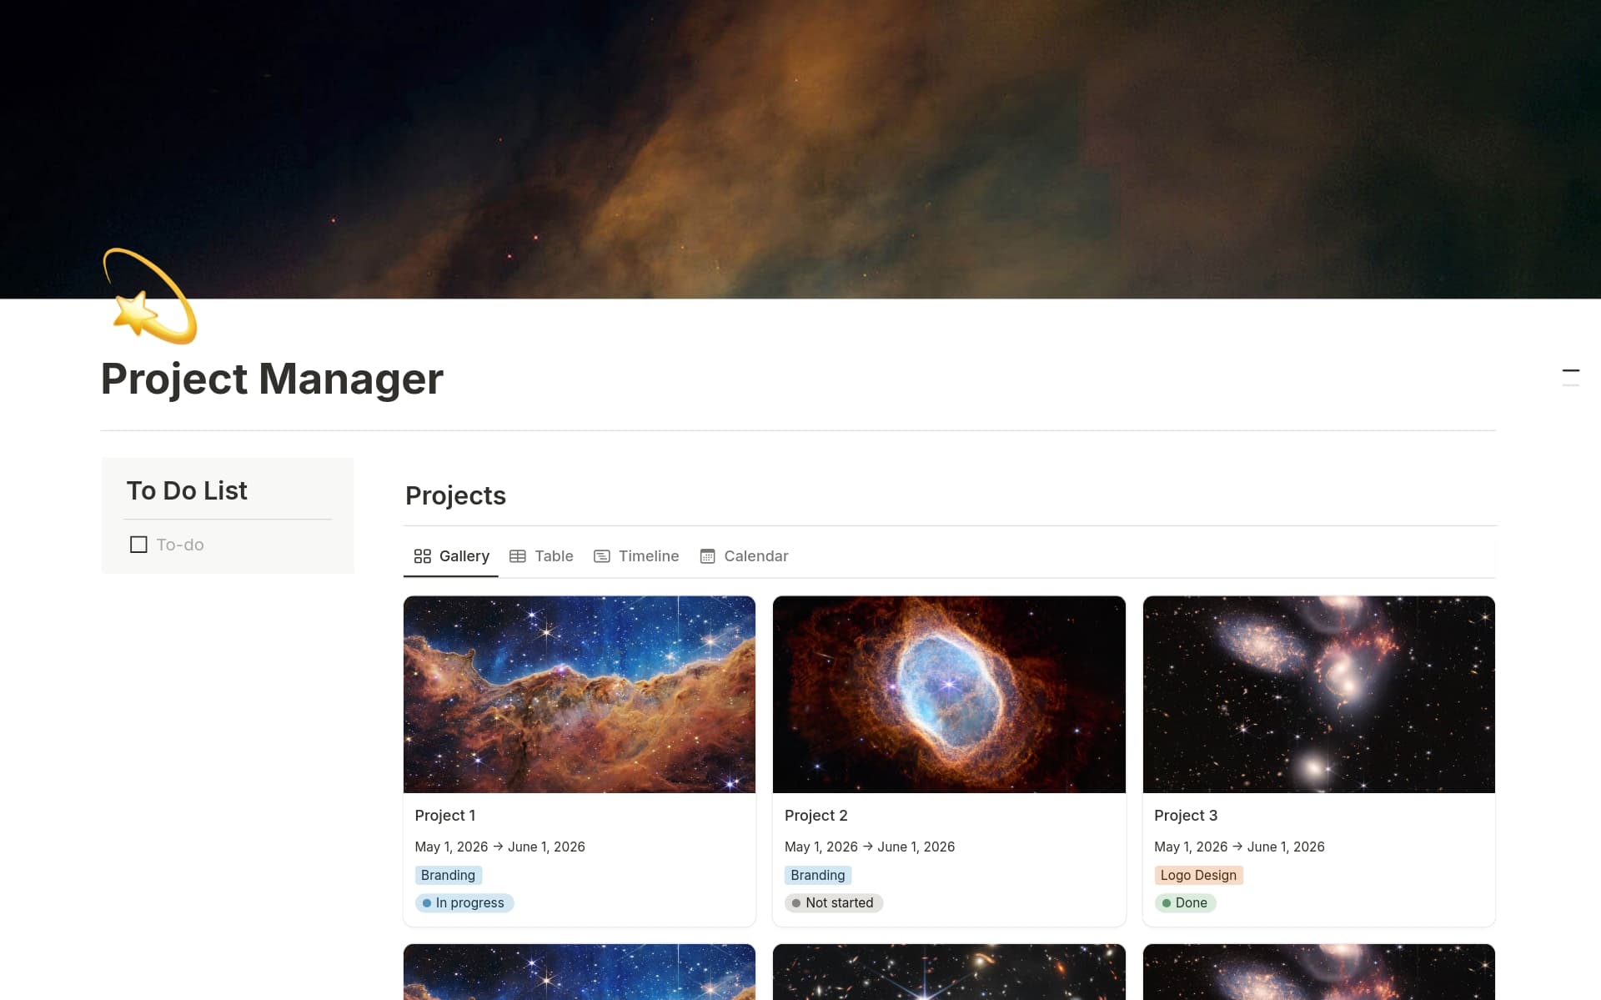The height and width of the screenshot is (1000, 1601).
Task: Click the date range on Project 1
Action: (499, 846)
